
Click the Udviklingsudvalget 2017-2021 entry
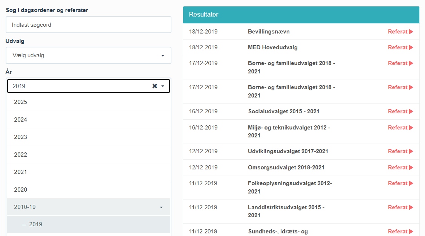(288, 151)
